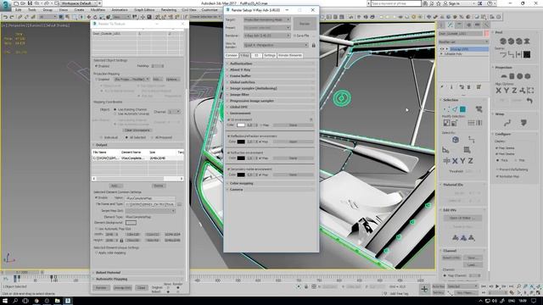Click Align to Z in Projection
The height and width of the screenshot is (305, 543).
pyautogui.click(x=514, y=91)
